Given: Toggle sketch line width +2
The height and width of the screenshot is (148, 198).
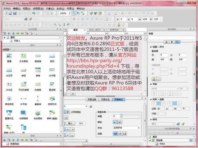Looking at the screenshot, I should click(x=124, y=134).
